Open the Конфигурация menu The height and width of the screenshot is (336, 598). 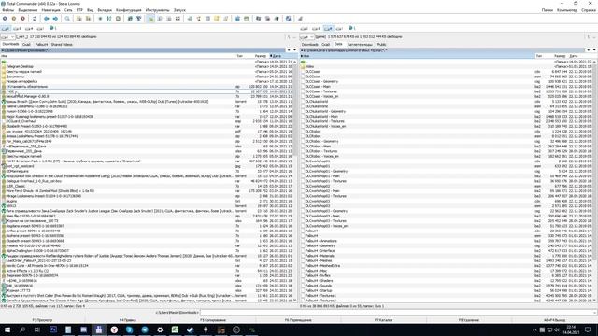pyautogui.click(x=129, y=10)
